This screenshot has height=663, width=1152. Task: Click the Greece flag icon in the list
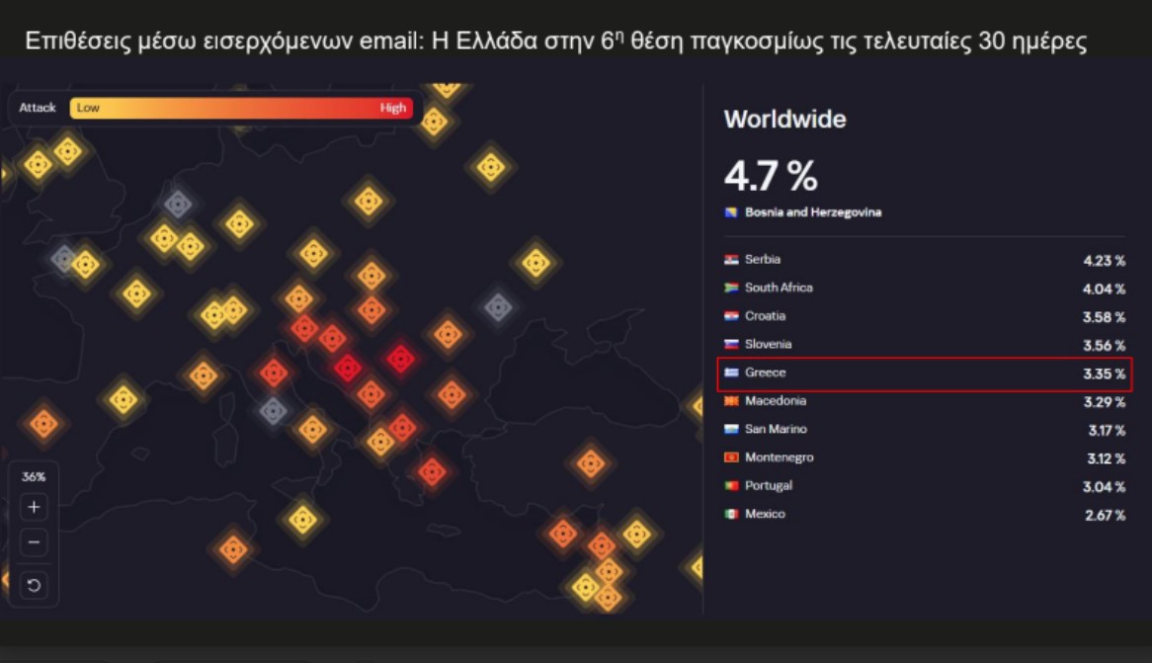pos(734,373)
